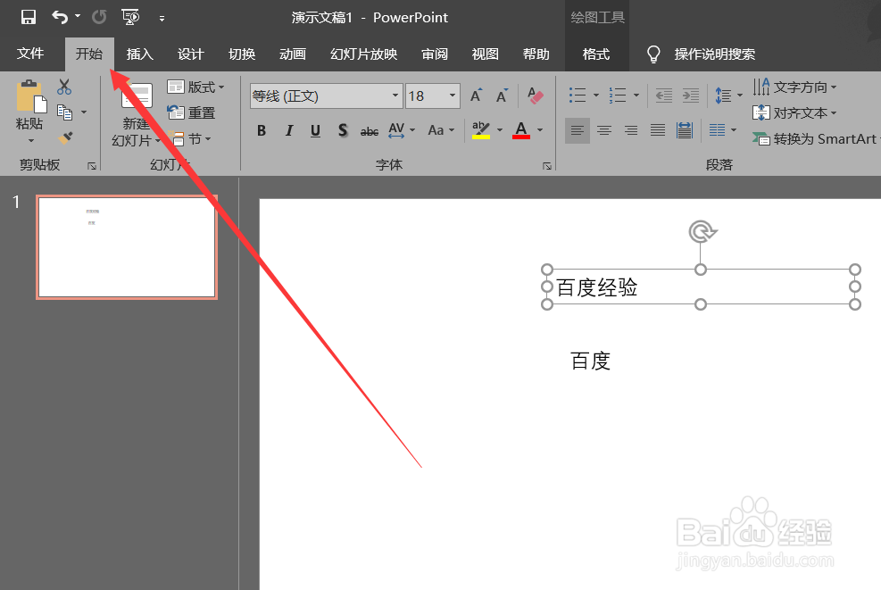881x590 pixels.
Task: Cut the selection with scissors icon
Action: [x=64, y=87]
